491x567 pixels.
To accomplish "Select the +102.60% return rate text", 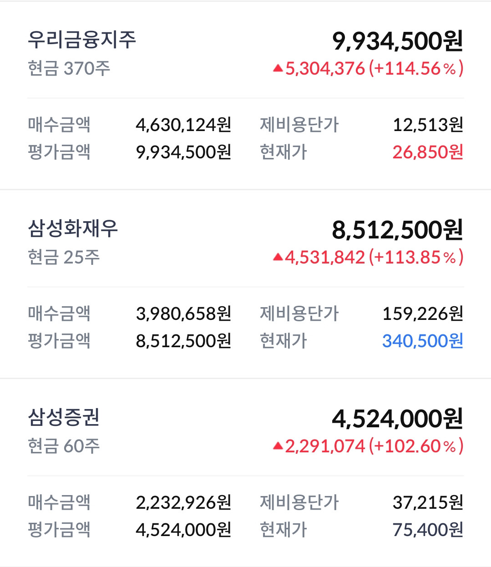I will tap(416, 446).
